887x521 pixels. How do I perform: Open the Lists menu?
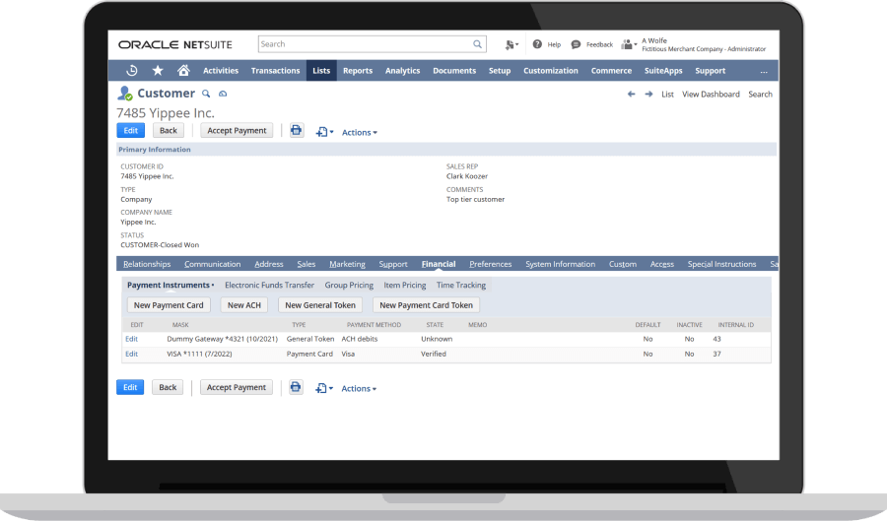coord(321,71)
